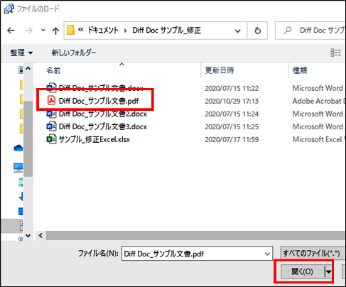Click Word icon of サンプル文書2.docx

point(51,114)
